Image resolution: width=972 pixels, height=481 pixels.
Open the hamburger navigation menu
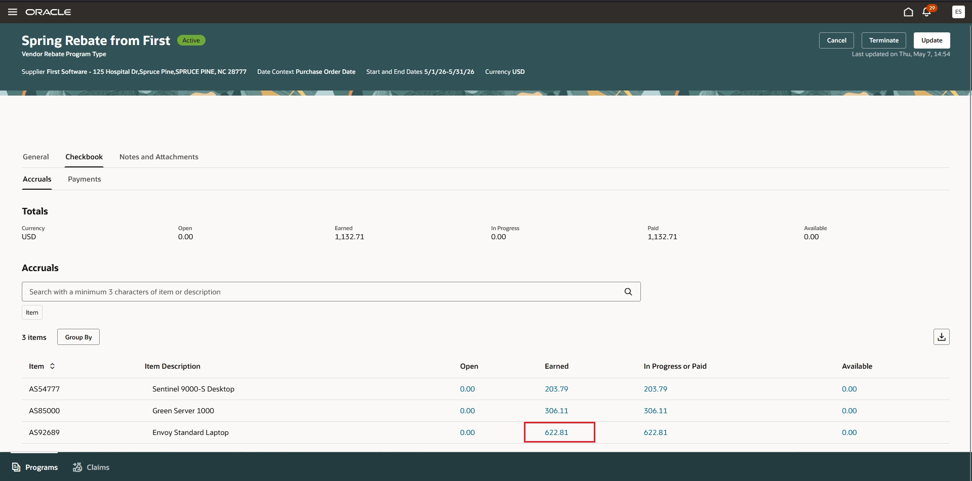[x=13, y=12]
